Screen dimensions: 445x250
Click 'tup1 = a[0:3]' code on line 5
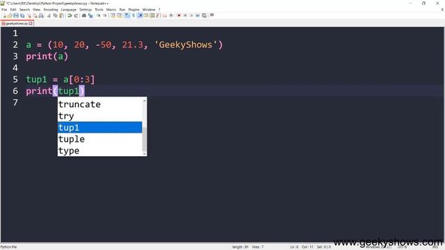coord(60,79)
